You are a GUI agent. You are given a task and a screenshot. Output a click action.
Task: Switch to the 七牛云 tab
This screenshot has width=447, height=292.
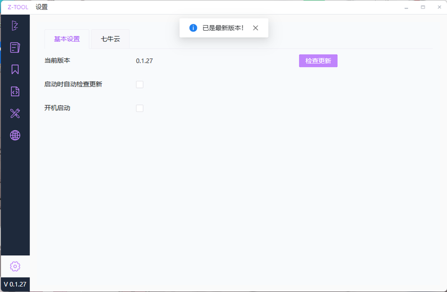coord(110,40)
